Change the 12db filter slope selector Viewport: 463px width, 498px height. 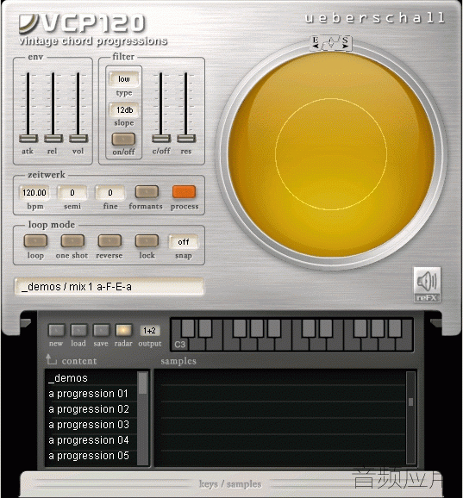[x=124, y=110]
